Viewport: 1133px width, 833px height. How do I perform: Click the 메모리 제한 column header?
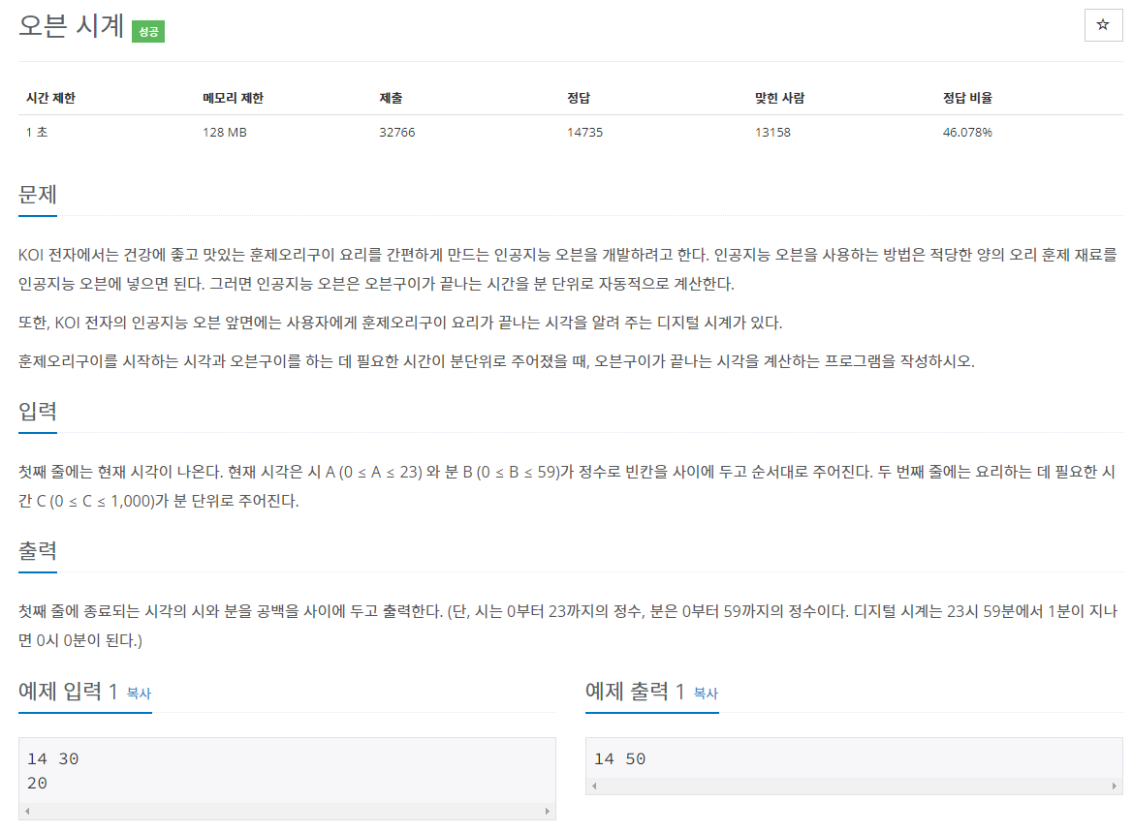click(233, 98)
